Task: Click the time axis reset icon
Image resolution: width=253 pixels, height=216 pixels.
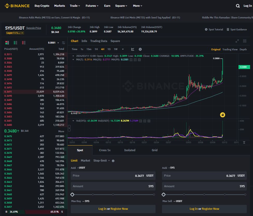Action: (x=244, y=142)
